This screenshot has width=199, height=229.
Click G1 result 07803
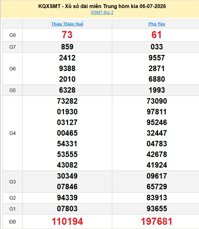point(67,209)
